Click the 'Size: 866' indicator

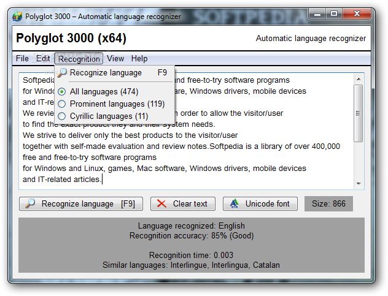[328, 203]
